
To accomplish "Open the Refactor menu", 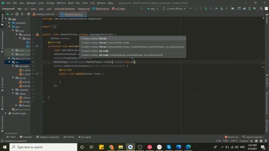I will pyautogui.click(x=61, y=3).
